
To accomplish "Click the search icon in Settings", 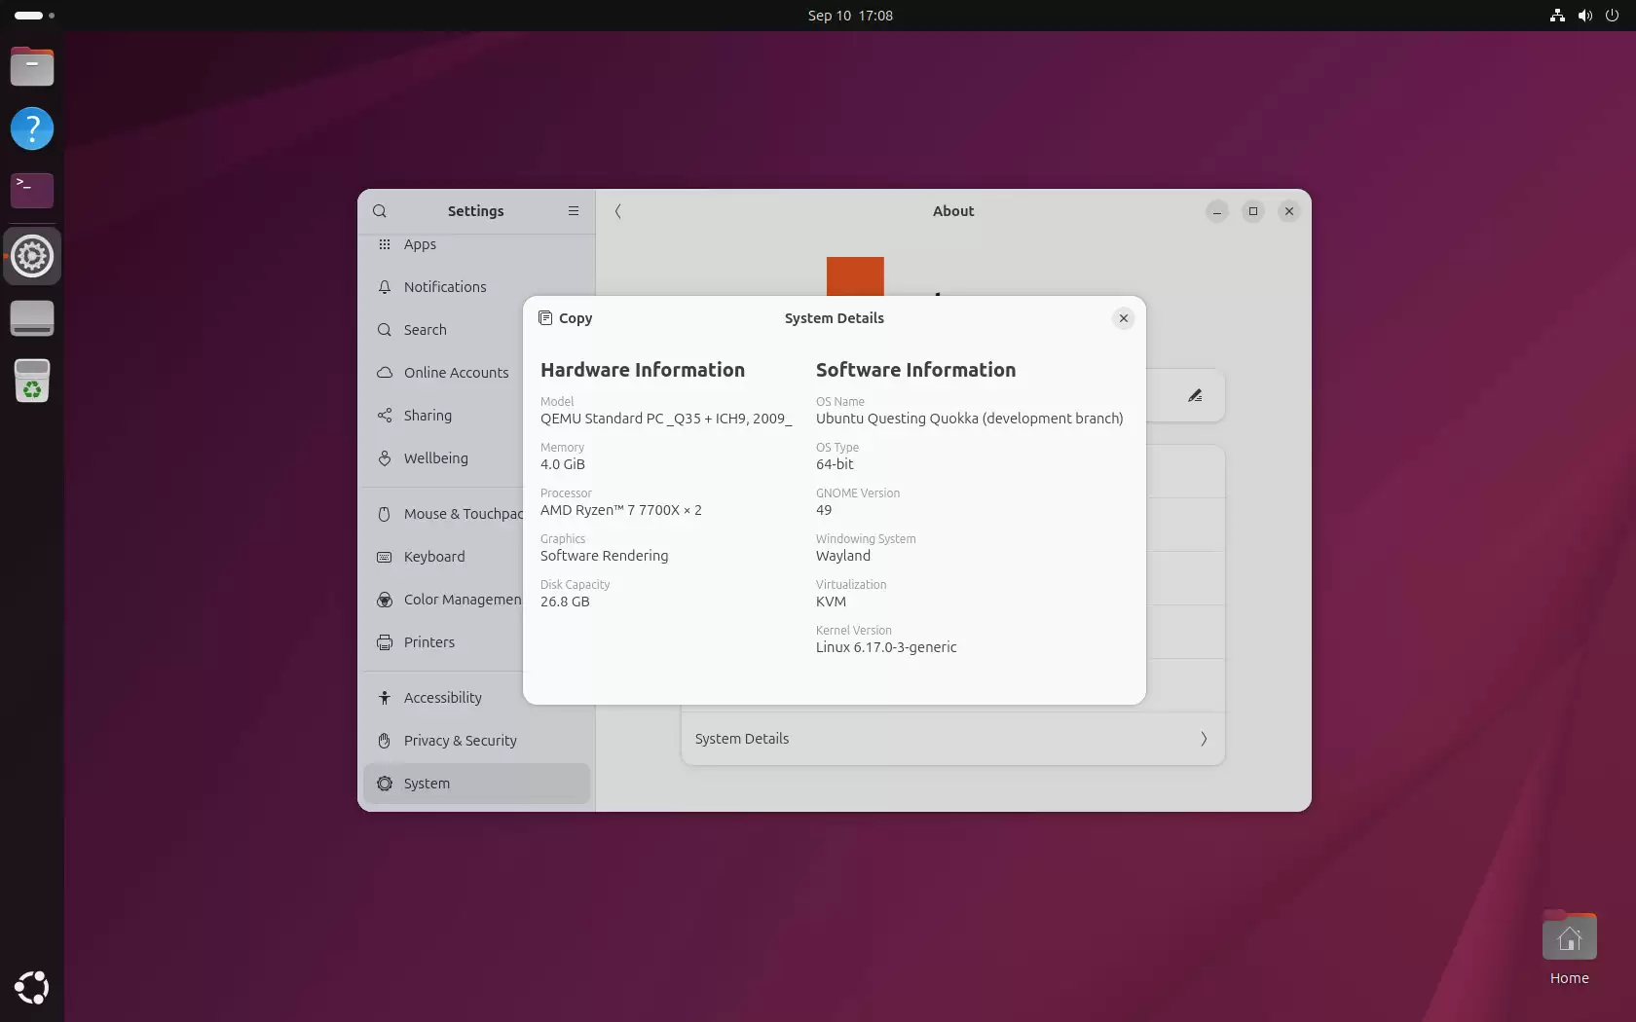I will point(380,211).
